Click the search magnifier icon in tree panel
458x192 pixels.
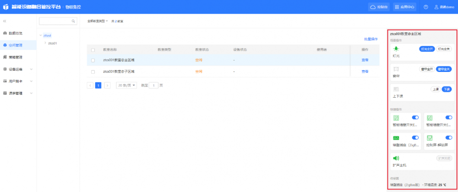(74, 21)
